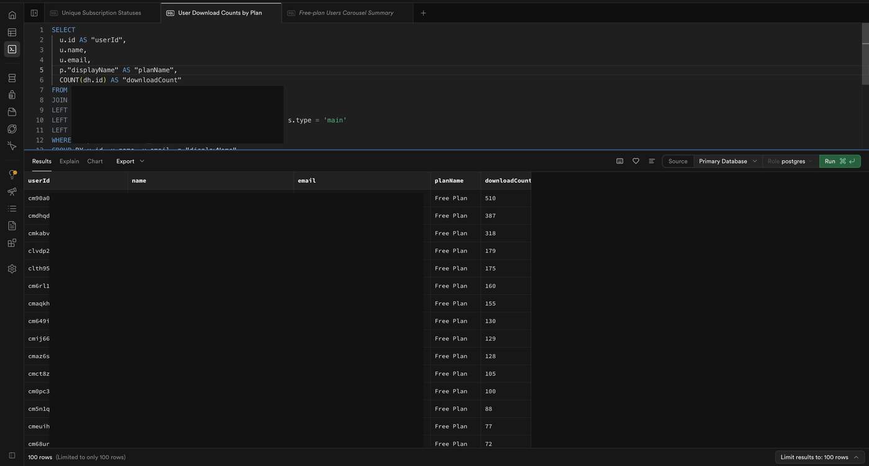Screen dimensions: 869x466
Task: Open Authentication lock icon in sidebar
Action: [12, 95]
